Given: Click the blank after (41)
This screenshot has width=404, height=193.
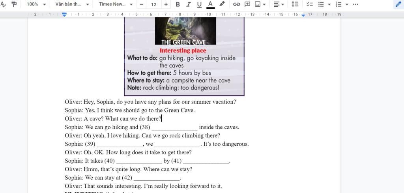Looking at the screenshot, I should coord(206,161).
